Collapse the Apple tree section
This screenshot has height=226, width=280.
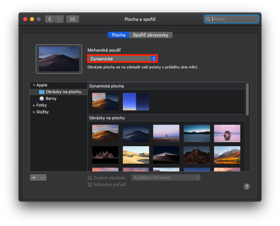click(x=34, y=86)
